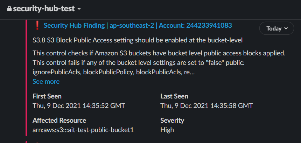Click the arn:aws:s3:::ait-test-public-bucket1 resource text

(83, 130)
